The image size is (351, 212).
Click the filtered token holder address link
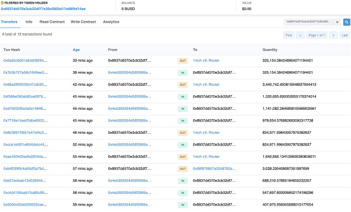point(43,9)
